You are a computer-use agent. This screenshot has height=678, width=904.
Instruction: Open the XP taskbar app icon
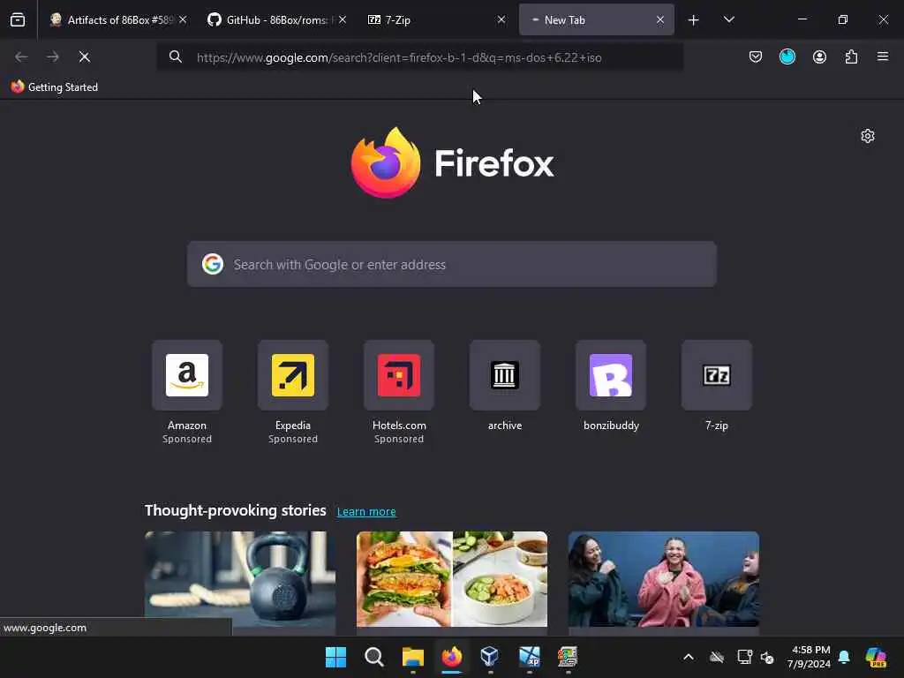click(530, 657)
